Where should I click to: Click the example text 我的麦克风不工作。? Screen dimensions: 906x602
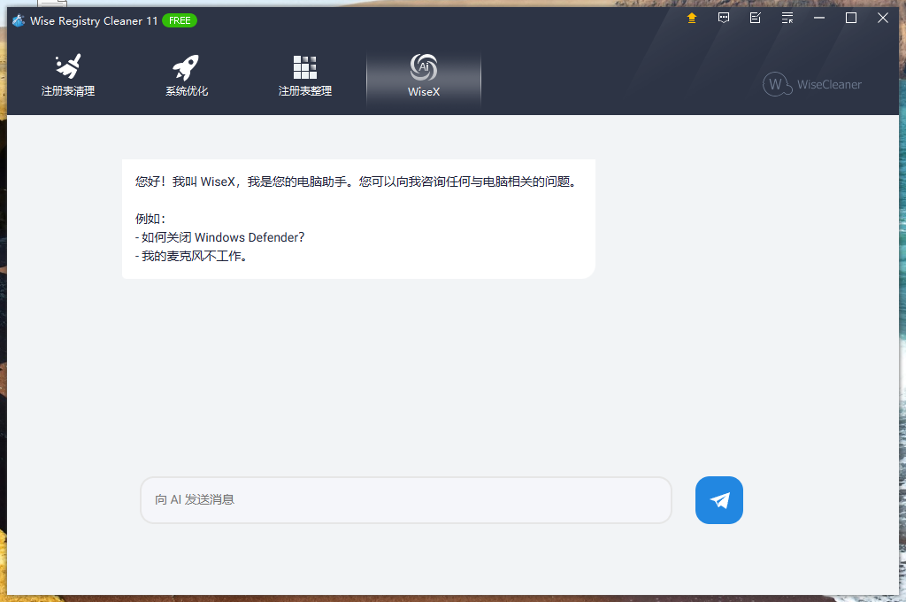pos(196,256)
